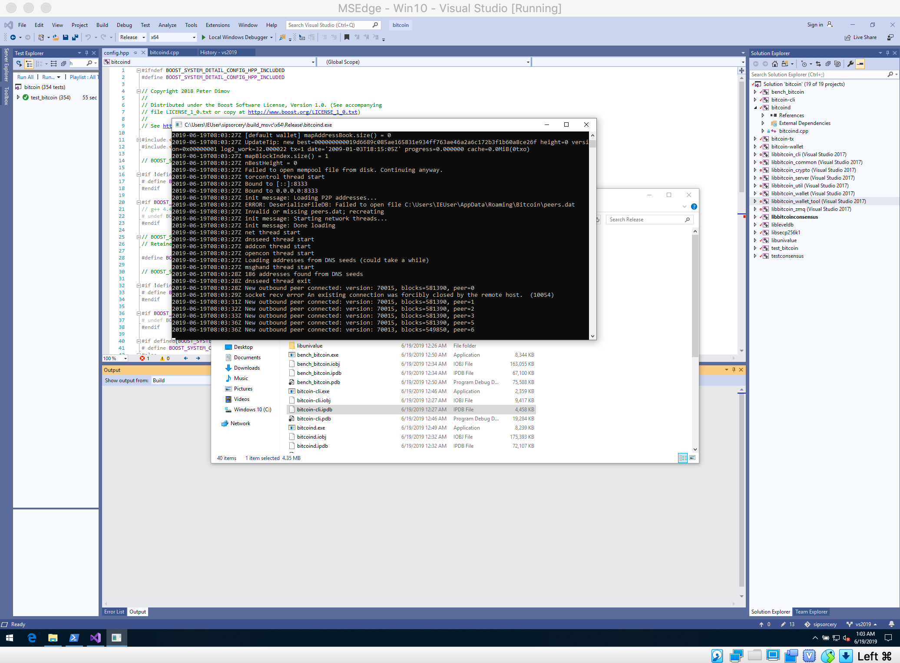Click Show All Files icon in Solution Explorer
Screen dimensions: 900x663
(837, 64)
